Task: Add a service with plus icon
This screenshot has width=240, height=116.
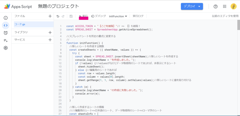Action: [x=50, y=40]
